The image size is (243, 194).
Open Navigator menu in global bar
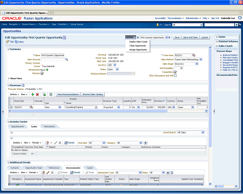coord(14,24)
